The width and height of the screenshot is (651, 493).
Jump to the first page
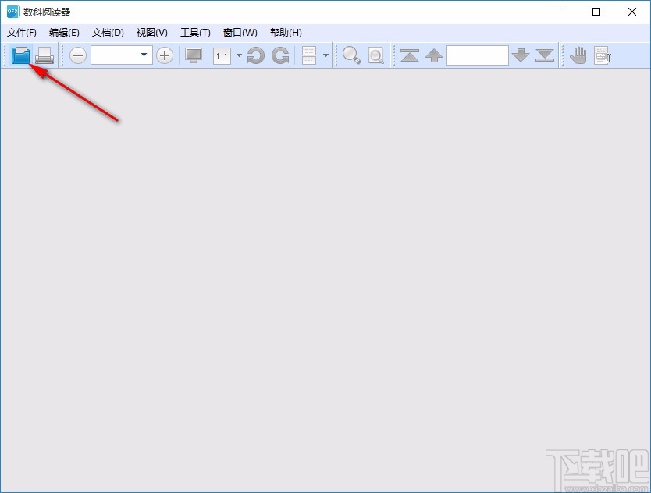pyautogui.click(x=410, y=55)
